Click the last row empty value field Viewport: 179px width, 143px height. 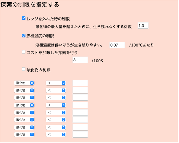[80, 134]
